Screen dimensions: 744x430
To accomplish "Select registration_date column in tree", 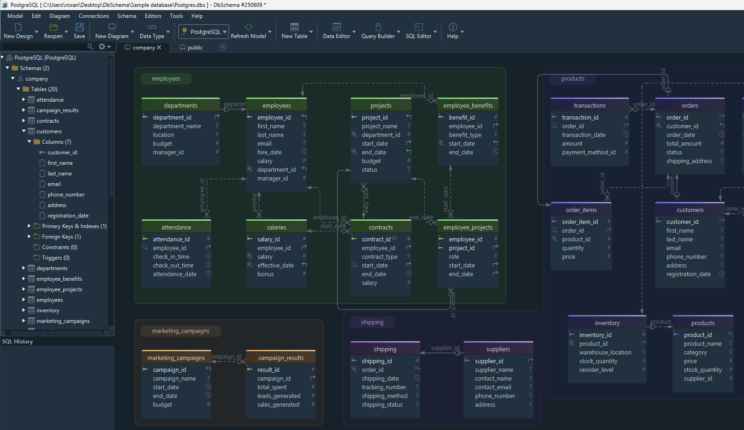I will click(x=68, y=216).
